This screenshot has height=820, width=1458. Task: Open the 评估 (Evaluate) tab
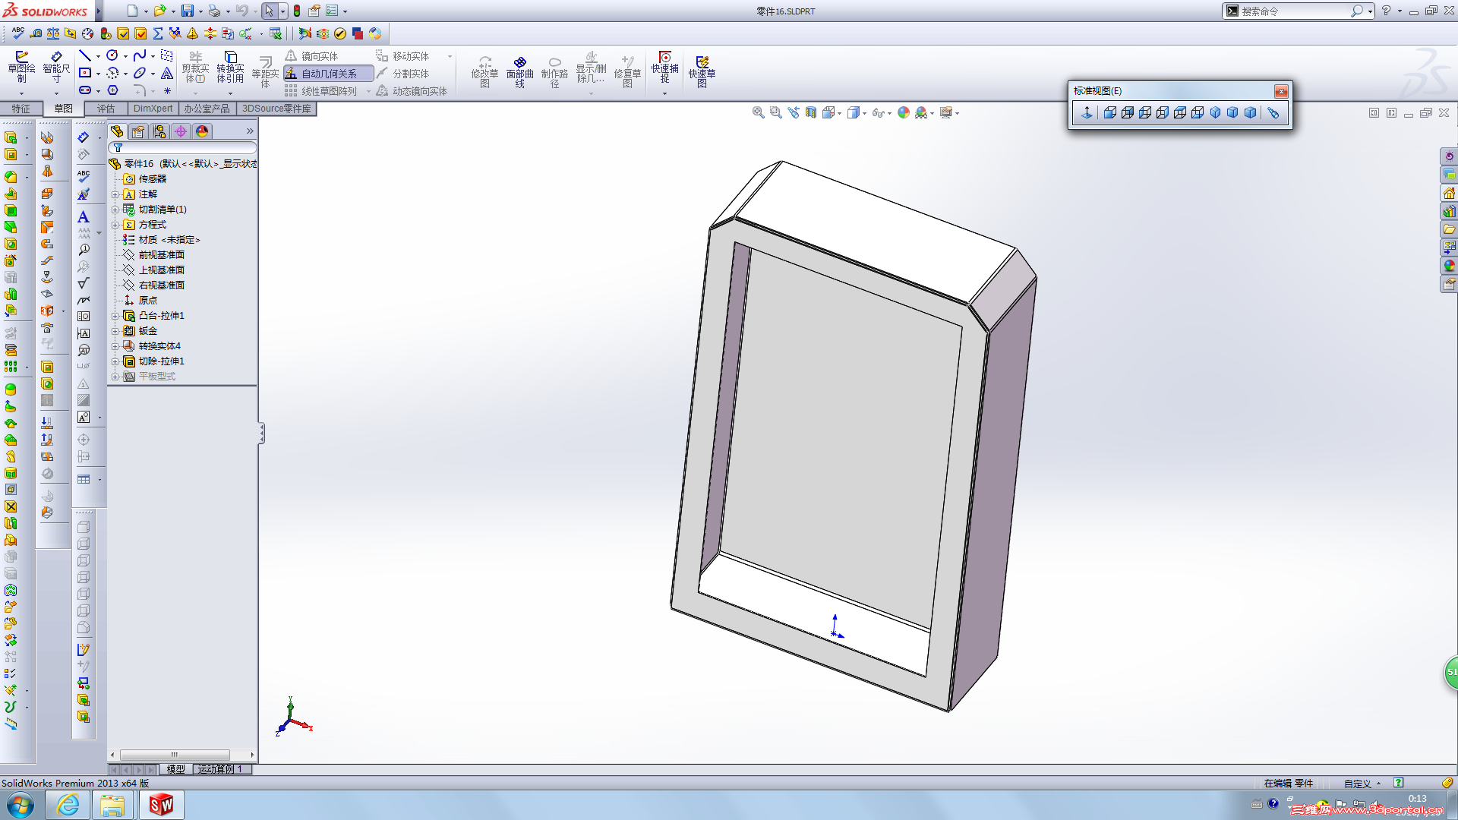[x=106, y=109]
